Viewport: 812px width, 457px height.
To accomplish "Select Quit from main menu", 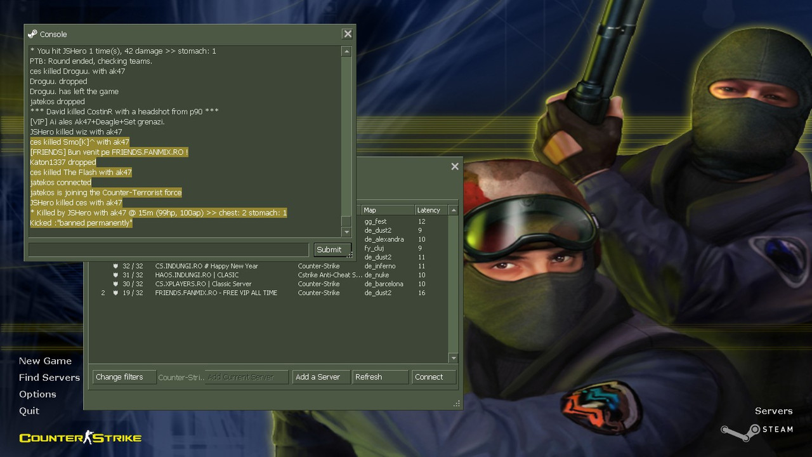I will (29, 411).
